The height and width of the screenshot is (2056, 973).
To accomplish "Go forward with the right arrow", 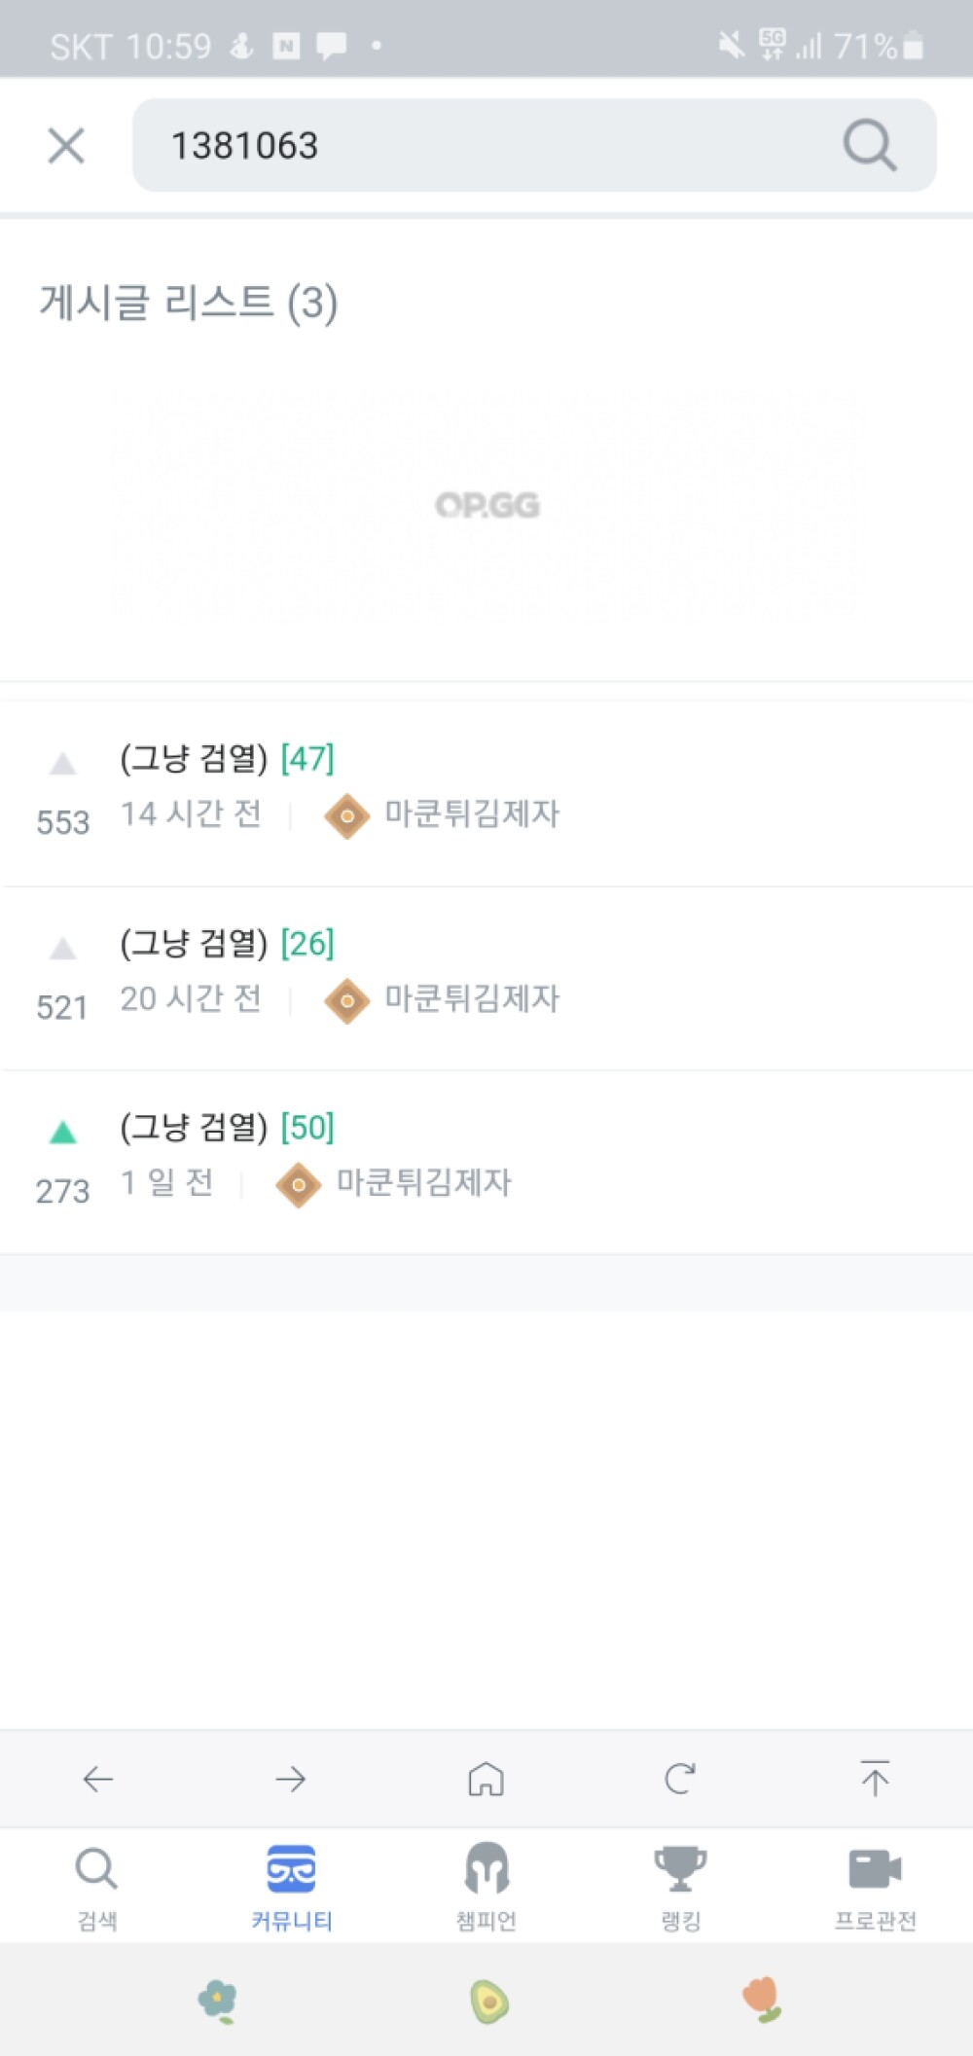I will tap(291, 1779).
